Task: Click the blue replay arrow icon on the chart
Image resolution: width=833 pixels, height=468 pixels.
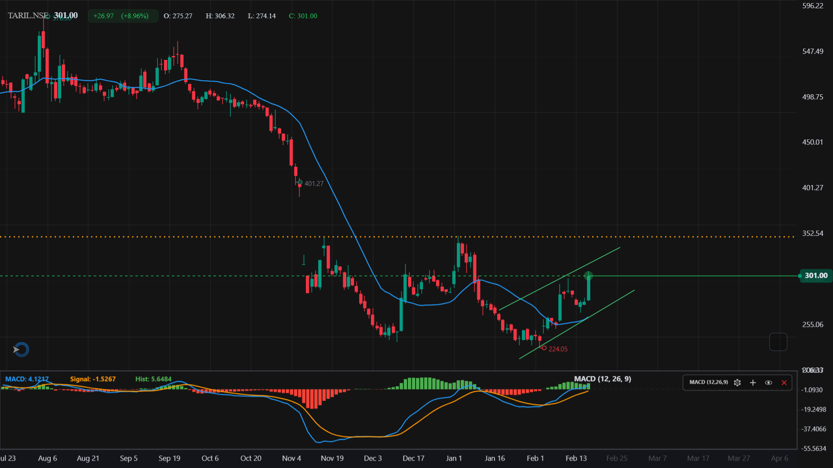Action: click(20, 349)
